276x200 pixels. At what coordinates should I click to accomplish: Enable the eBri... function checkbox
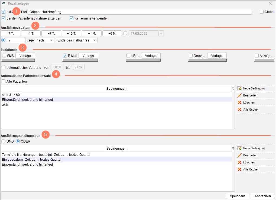128,56
